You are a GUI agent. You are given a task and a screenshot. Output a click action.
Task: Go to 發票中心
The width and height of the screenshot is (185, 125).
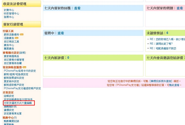coord(9,17)
